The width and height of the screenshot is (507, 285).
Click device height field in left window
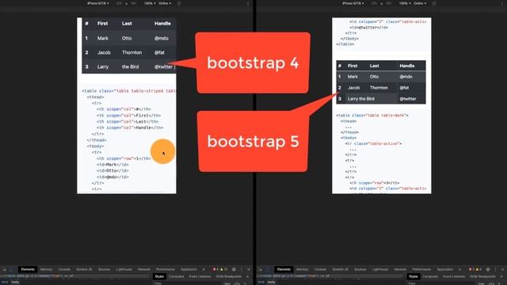tap(134, 3)
